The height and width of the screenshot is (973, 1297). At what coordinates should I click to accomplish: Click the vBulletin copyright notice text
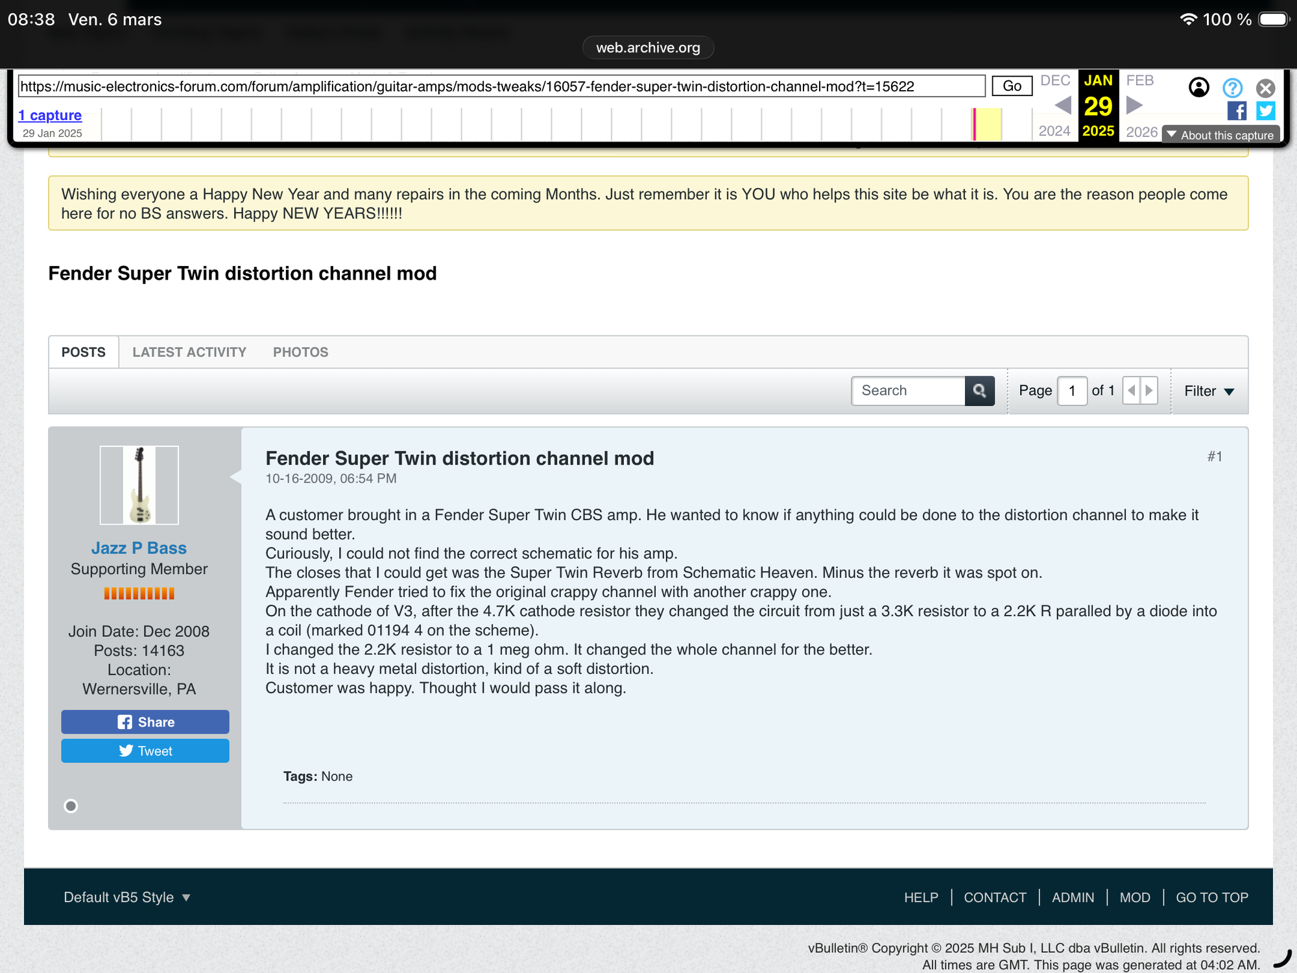click(1034, 948)
